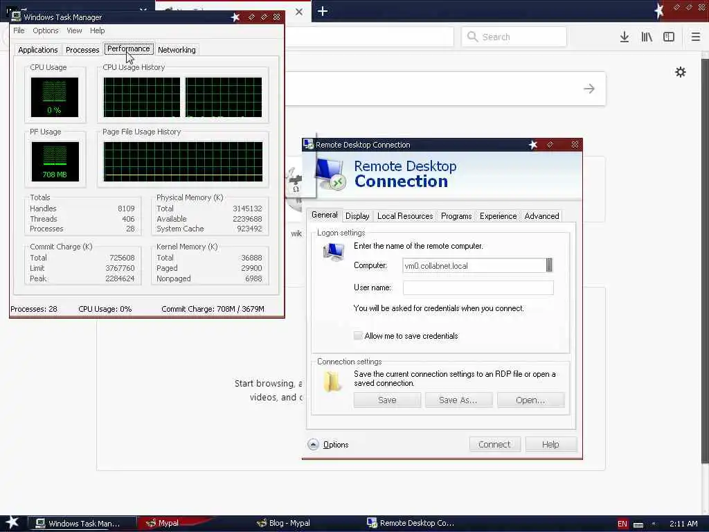
Task: Open Advanced tab in Remote Desktop
Action: [x=541, y=216]
